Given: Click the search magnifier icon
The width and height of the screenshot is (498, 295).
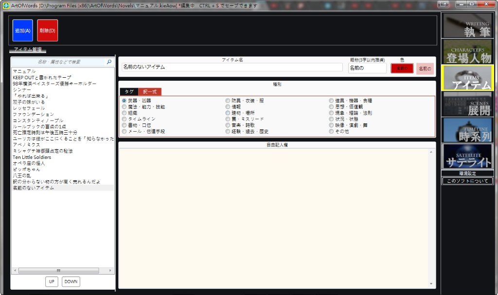Looking at the screenshot, I should click(x=109, y=62).
